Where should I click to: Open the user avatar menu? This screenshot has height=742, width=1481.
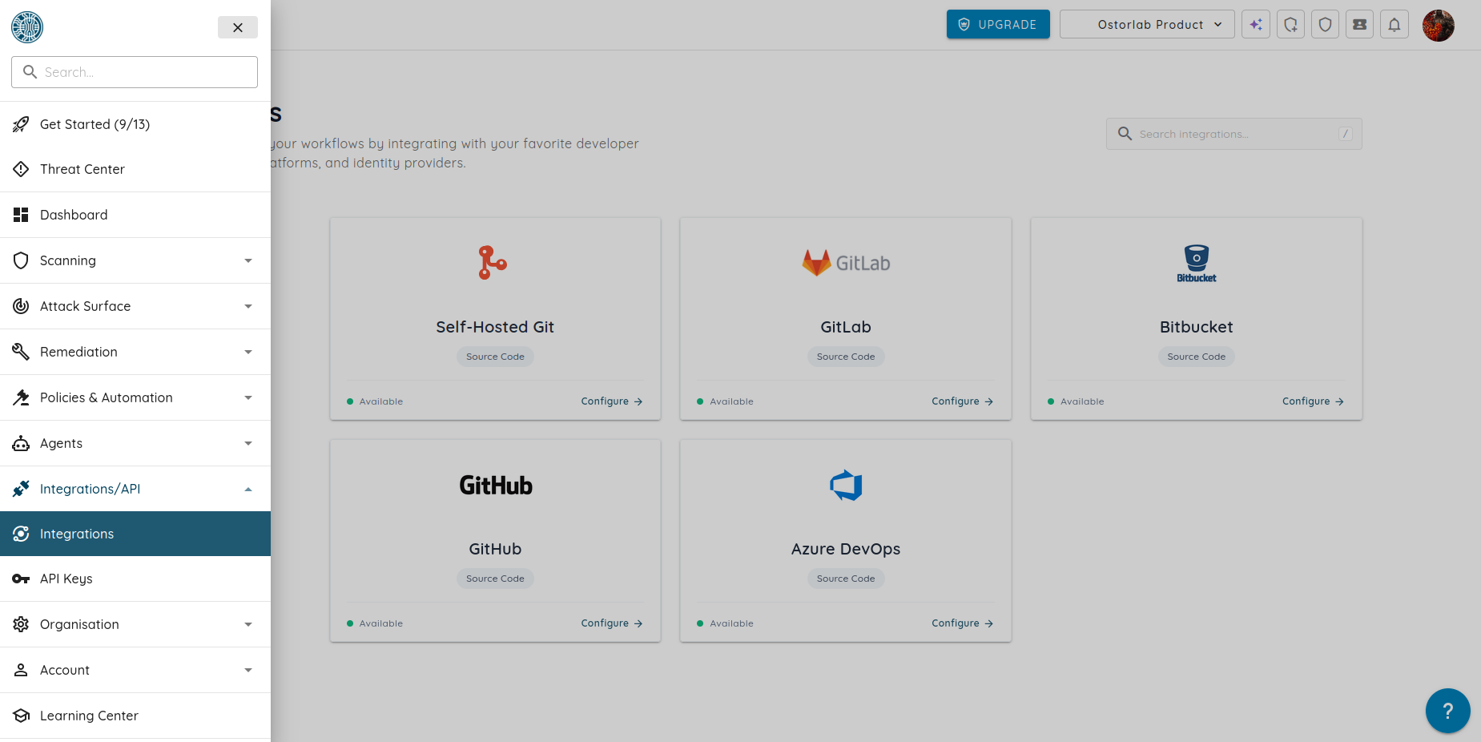tap(1438, 26)
